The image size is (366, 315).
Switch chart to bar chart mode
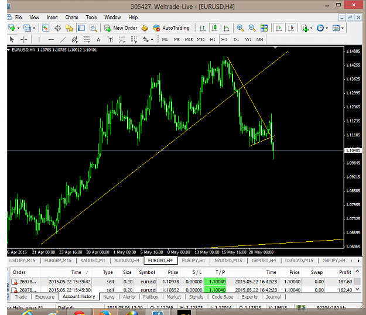coord(203,28)
